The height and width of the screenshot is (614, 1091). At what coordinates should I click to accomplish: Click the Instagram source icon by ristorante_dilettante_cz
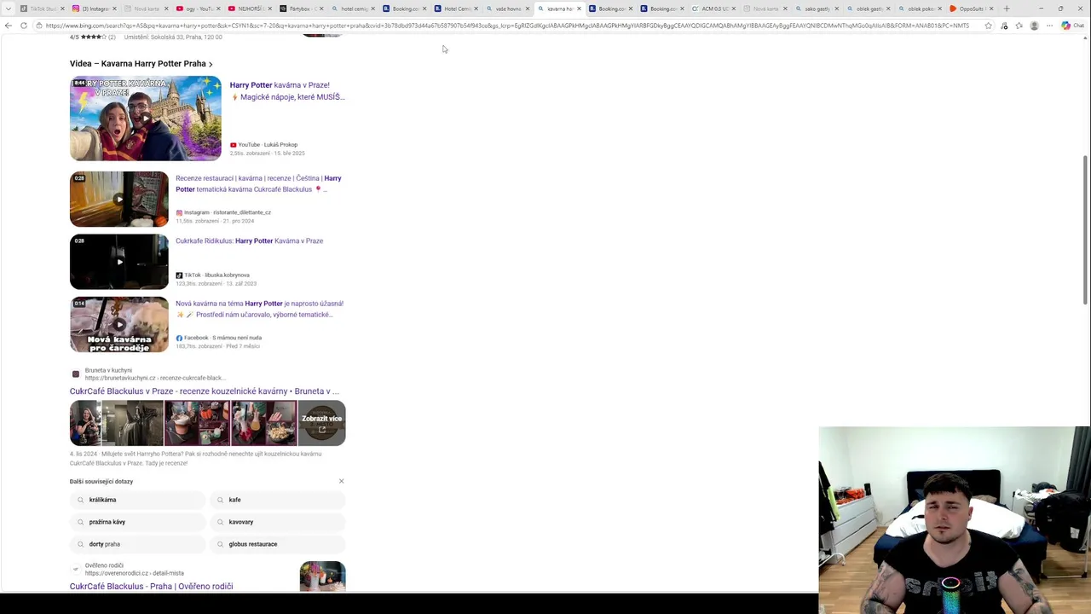click(x=179, y=212)
